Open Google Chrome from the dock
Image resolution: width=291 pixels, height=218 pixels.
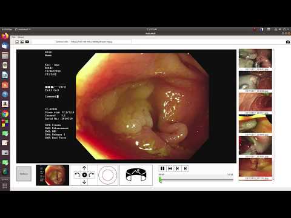(5, 114)
